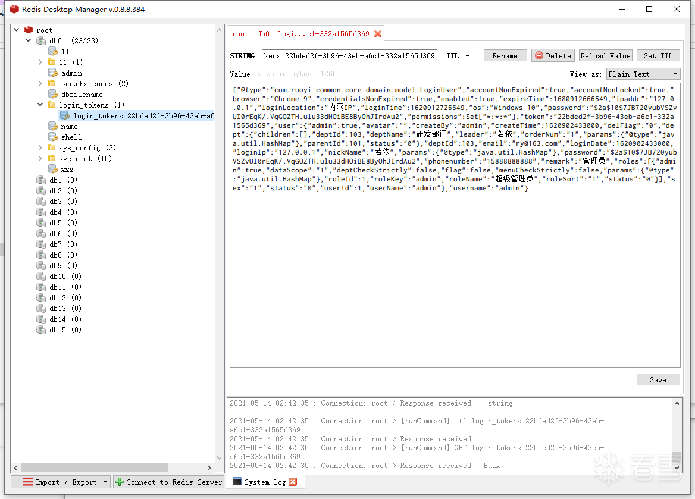Image resolution: width=695 pixels, height=499 pixels.
Task: Select the db13 (0) database
Action: [65, 309]
